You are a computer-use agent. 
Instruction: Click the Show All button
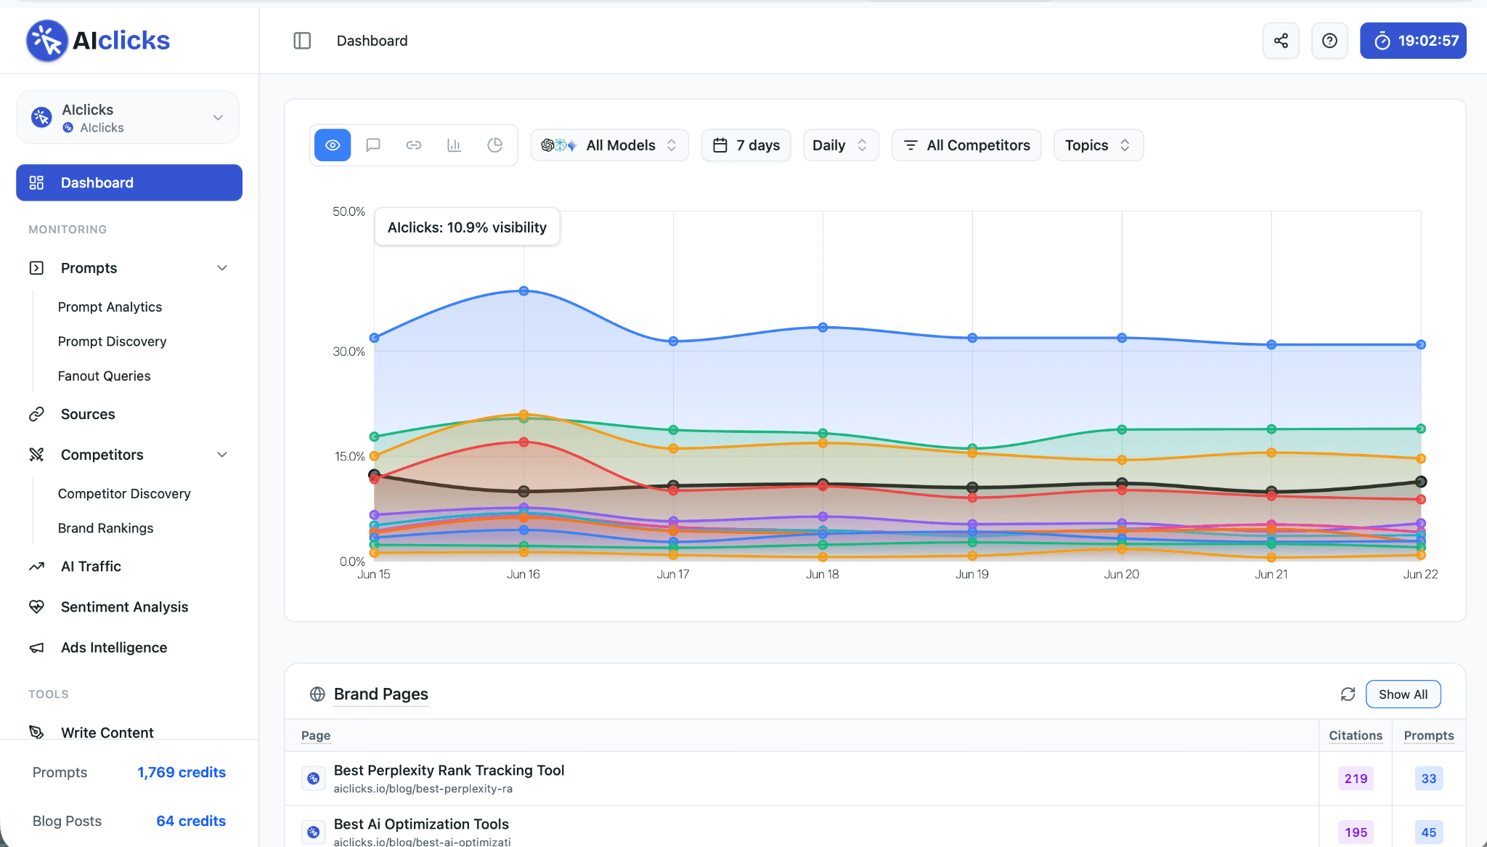click(x=1403, y=694)
